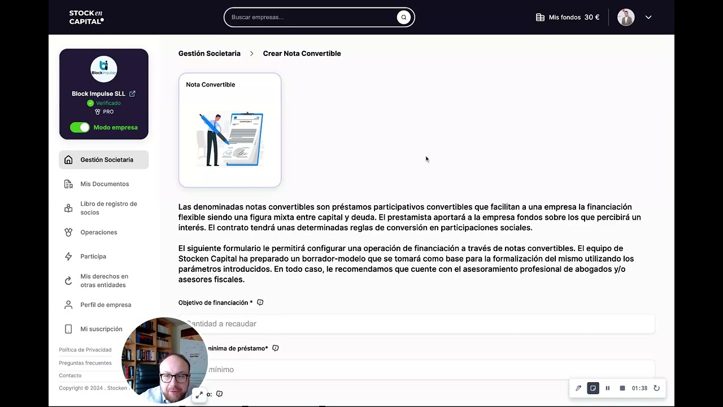Click the Stocken Capital logo

pos(86,18)
